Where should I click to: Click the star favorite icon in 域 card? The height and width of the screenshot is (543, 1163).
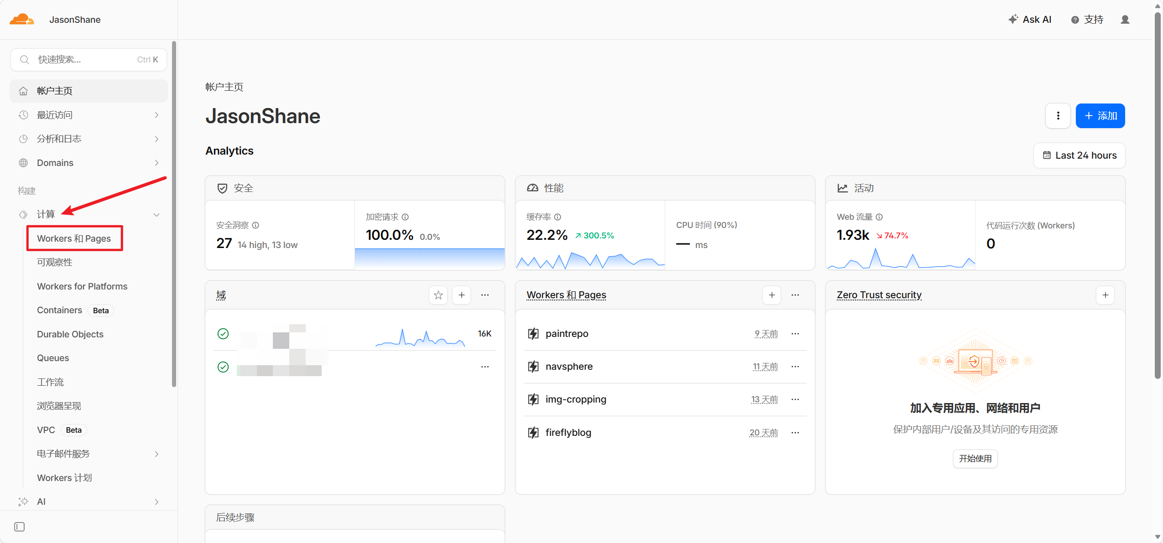(438, 295)
